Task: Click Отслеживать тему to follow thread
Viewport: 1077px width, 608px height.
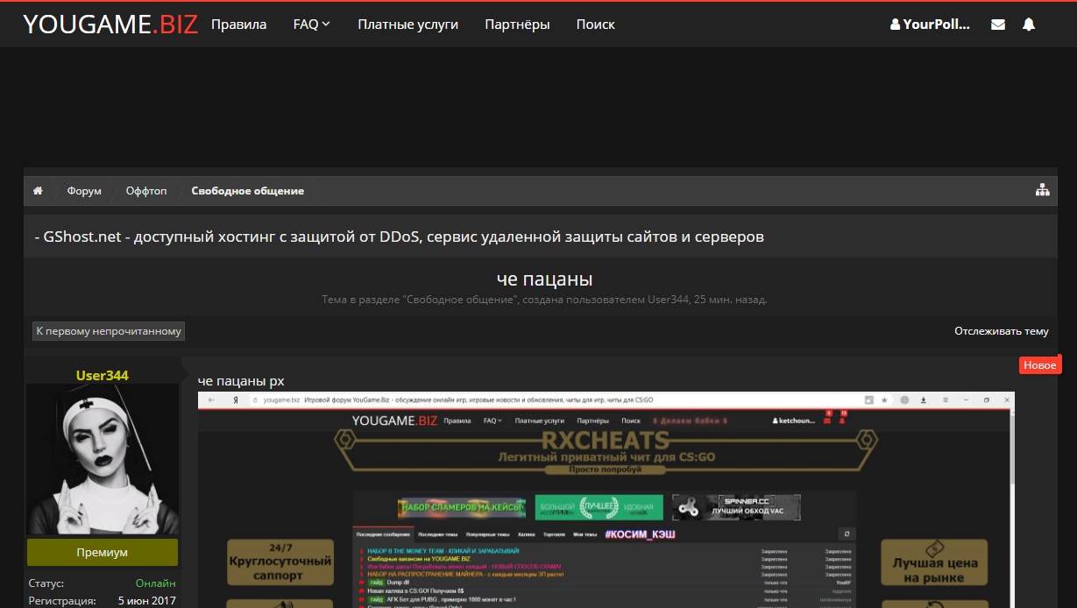Action: (x=1001, y=331)
